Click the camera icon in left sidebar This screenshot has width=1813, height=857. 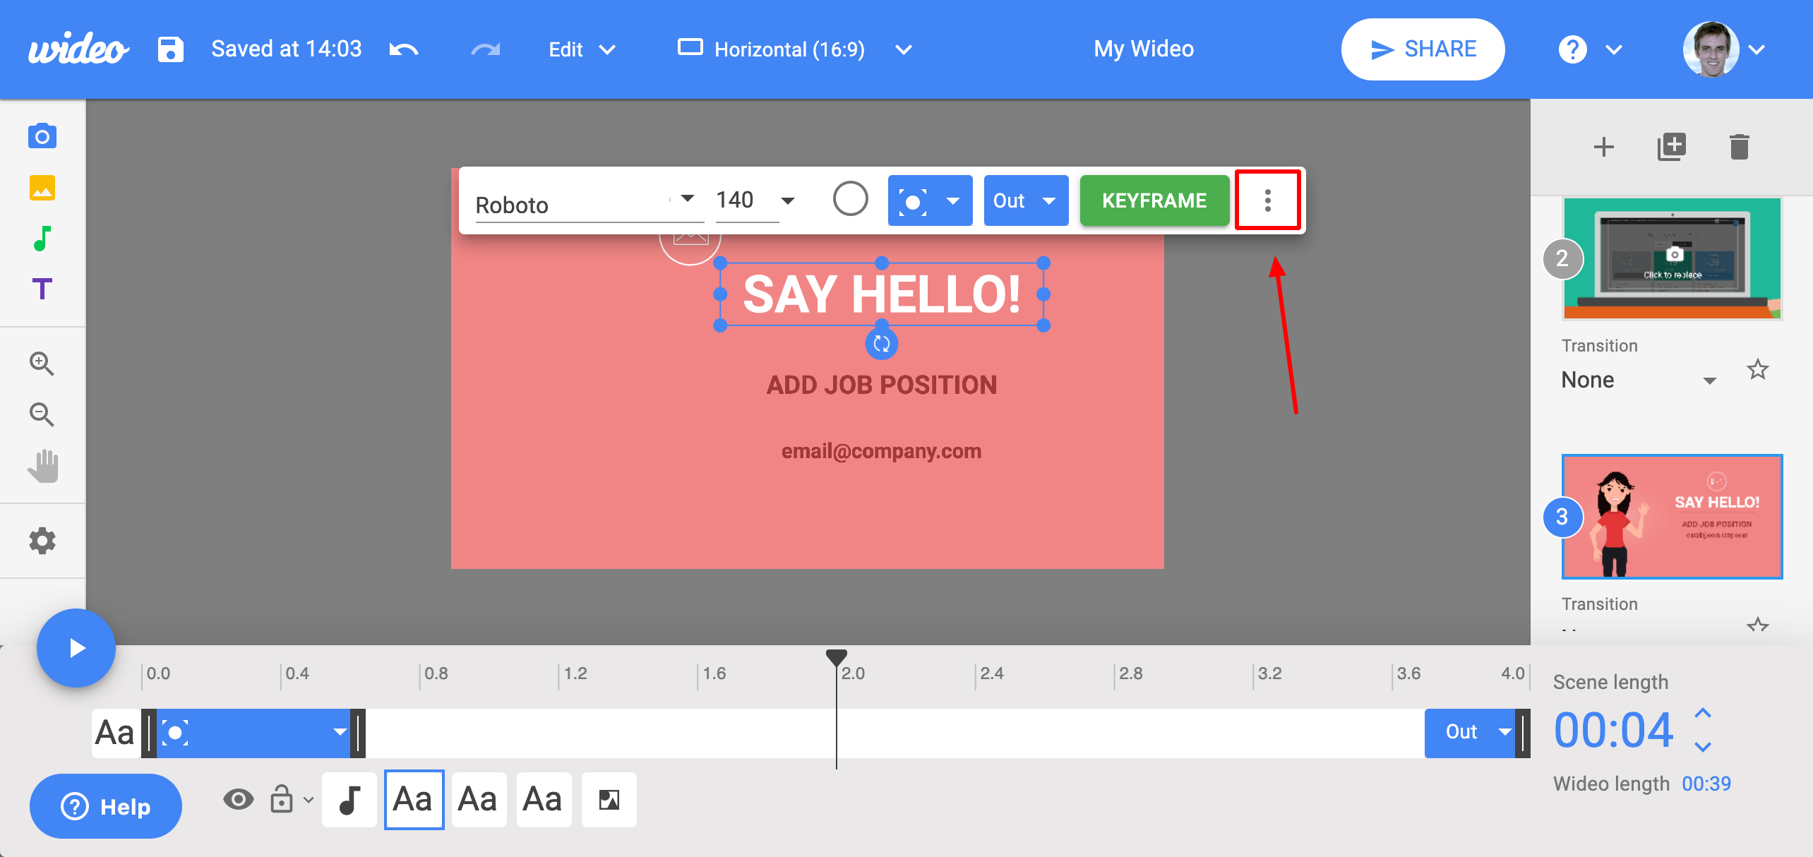pos(42,136)
